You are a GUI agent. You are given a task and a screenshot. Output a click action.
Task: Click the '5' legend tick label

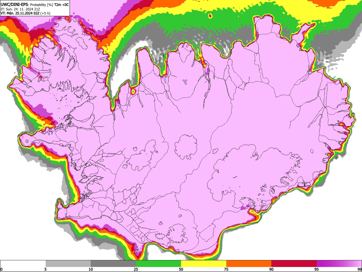[x=45, y=269]
